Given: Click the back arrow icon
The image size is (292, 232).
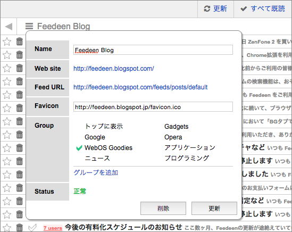Looking at the screenshot, I should [x=9, y=27].
